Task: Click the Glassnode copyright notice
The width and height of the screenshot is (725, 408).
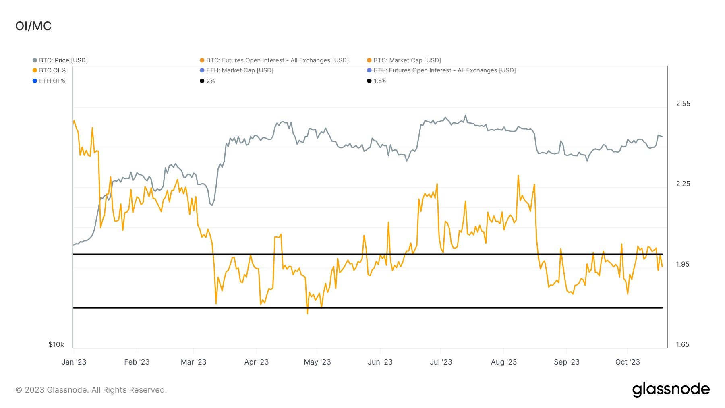Action: 91,390
